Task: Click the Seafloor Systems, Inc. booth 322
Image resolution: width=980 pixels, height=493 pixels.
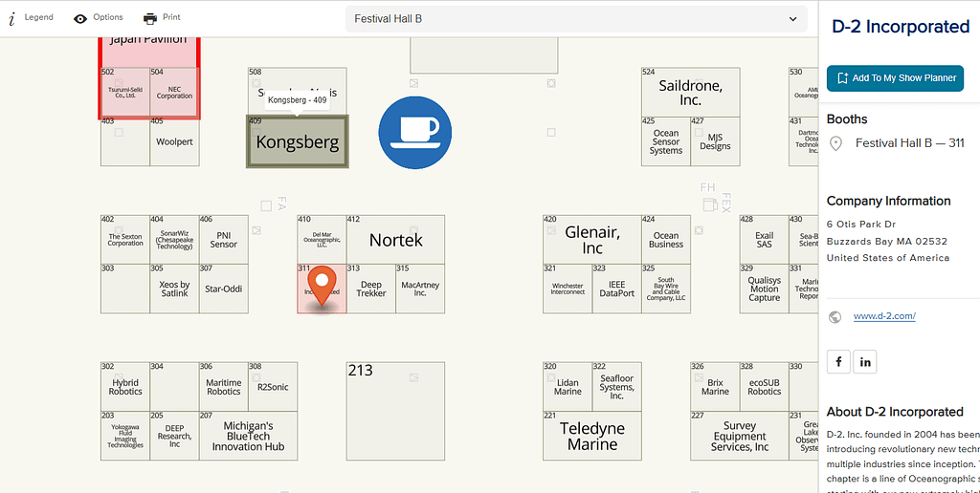Action: pos(616,387)
